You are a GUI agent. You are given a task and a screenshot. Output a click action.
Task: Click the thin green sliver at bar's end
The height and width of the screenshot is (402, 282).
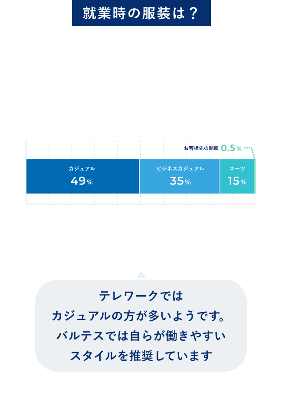(255, 176)
